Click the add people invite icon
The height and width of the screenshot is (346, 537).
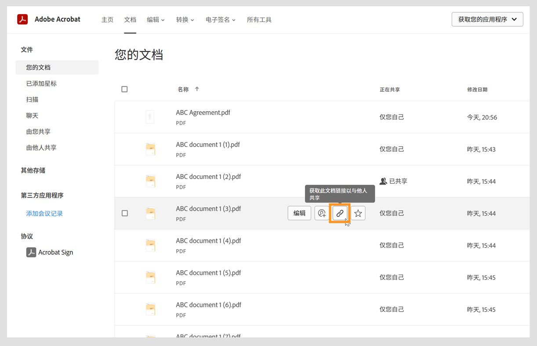(321, 213)
